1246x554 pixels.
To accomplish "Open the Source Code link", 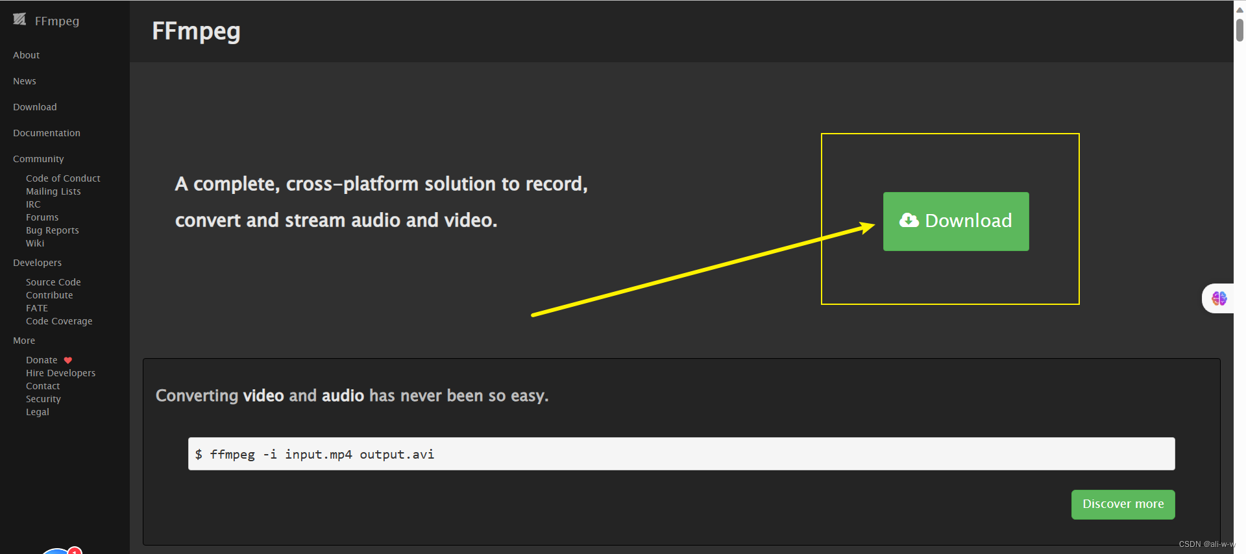I will coord(53,282).
